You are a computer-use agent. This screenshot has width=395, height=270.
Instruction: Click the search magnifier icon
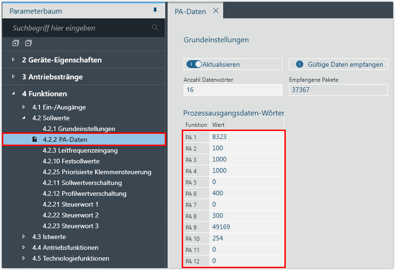coord(155,28)
